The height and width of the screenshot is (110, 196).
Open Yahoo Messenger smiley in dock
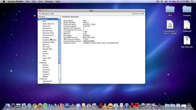pyautogui.click(x=111, y=105)
